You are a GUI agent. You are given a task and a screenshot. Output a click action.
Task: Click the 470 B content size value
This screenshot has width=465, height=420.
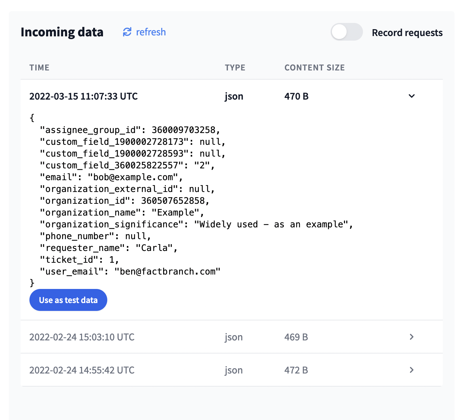(x=296, y=96)
